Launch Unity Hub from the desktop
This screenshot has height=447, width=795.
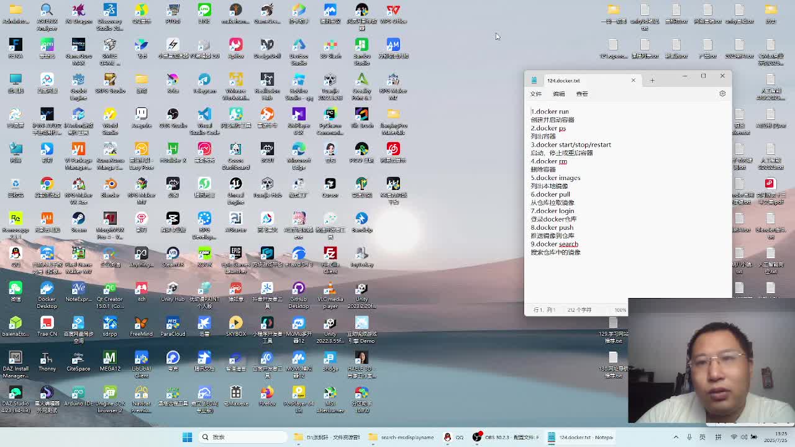point(173,292)
